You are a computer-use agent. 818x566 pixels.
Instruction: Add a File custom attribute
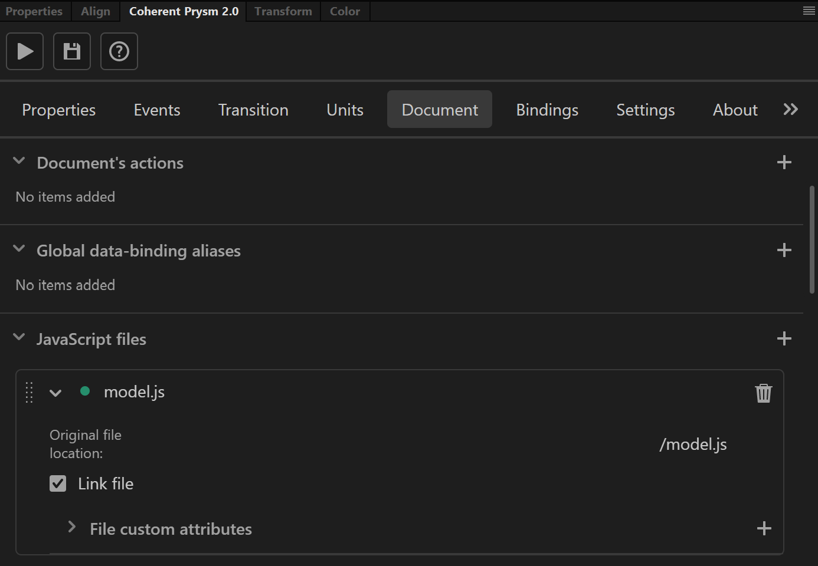764,528
